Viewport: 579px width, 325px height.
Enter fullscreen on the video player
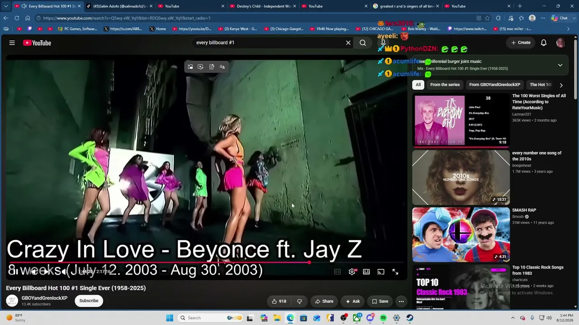(x=395, y=272)
